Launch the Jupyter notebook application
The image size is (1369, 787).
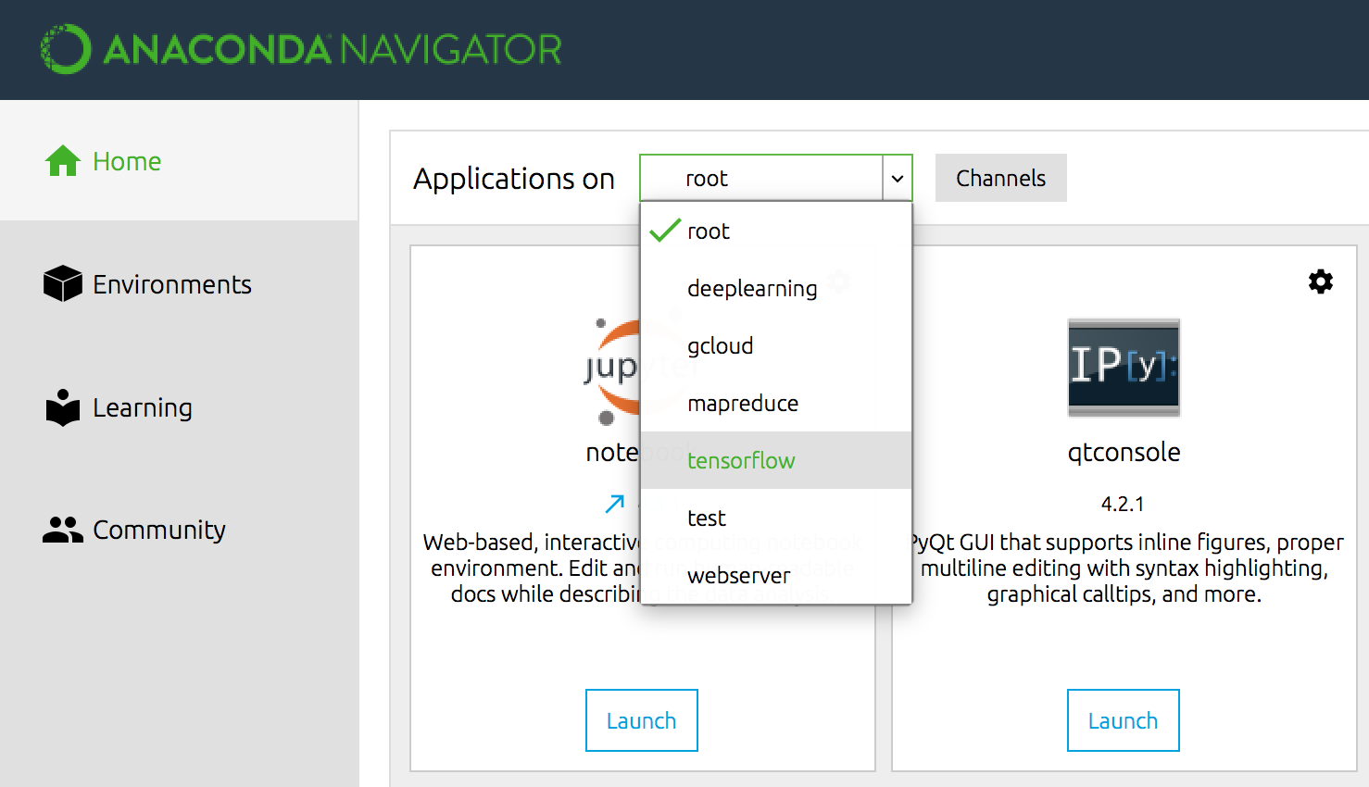coord(642,720)
